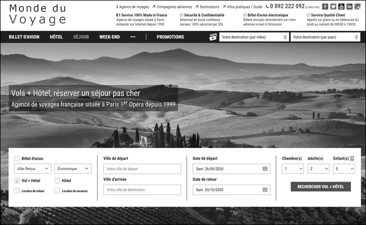Open the Facebook page icon
The width and height of the screenshot is (366, 225).
pyautogui.click(x=325, y=6)
